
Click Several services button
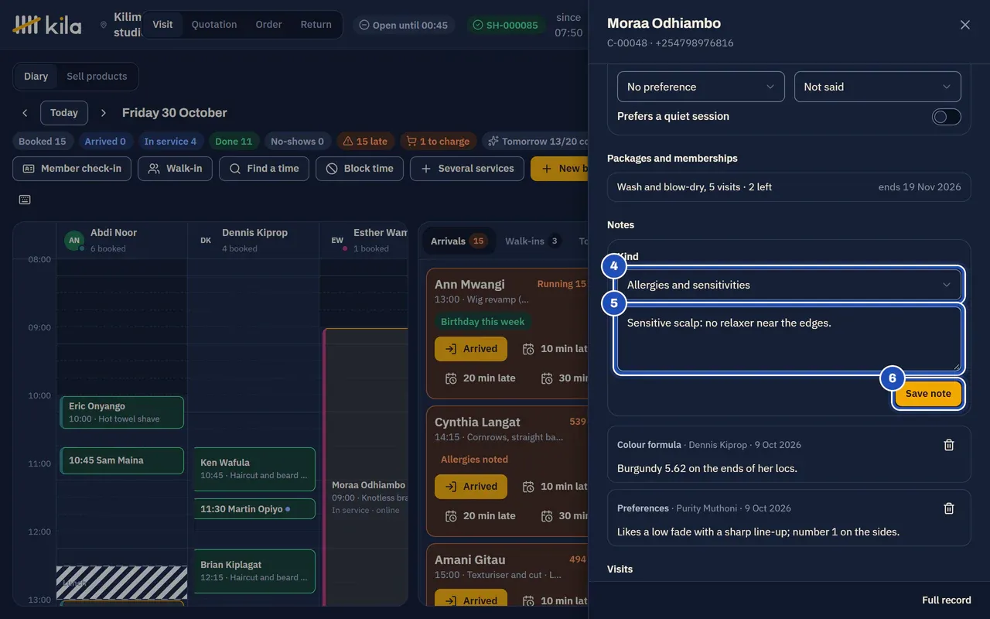pyautogui.click(x=467, y=169)
